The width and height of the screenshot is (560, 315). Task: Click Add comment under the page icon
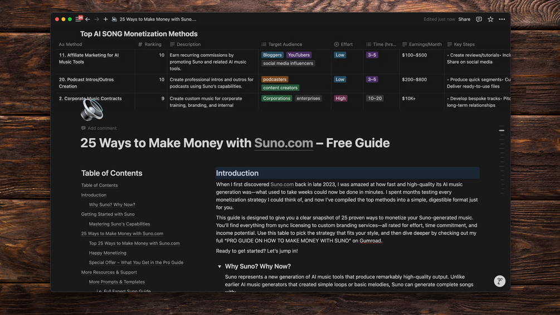99,128
